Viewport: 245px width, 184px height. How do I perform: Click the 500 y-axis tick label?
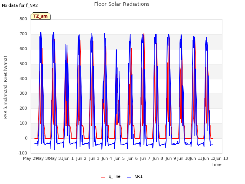click(x=23, y=64)
